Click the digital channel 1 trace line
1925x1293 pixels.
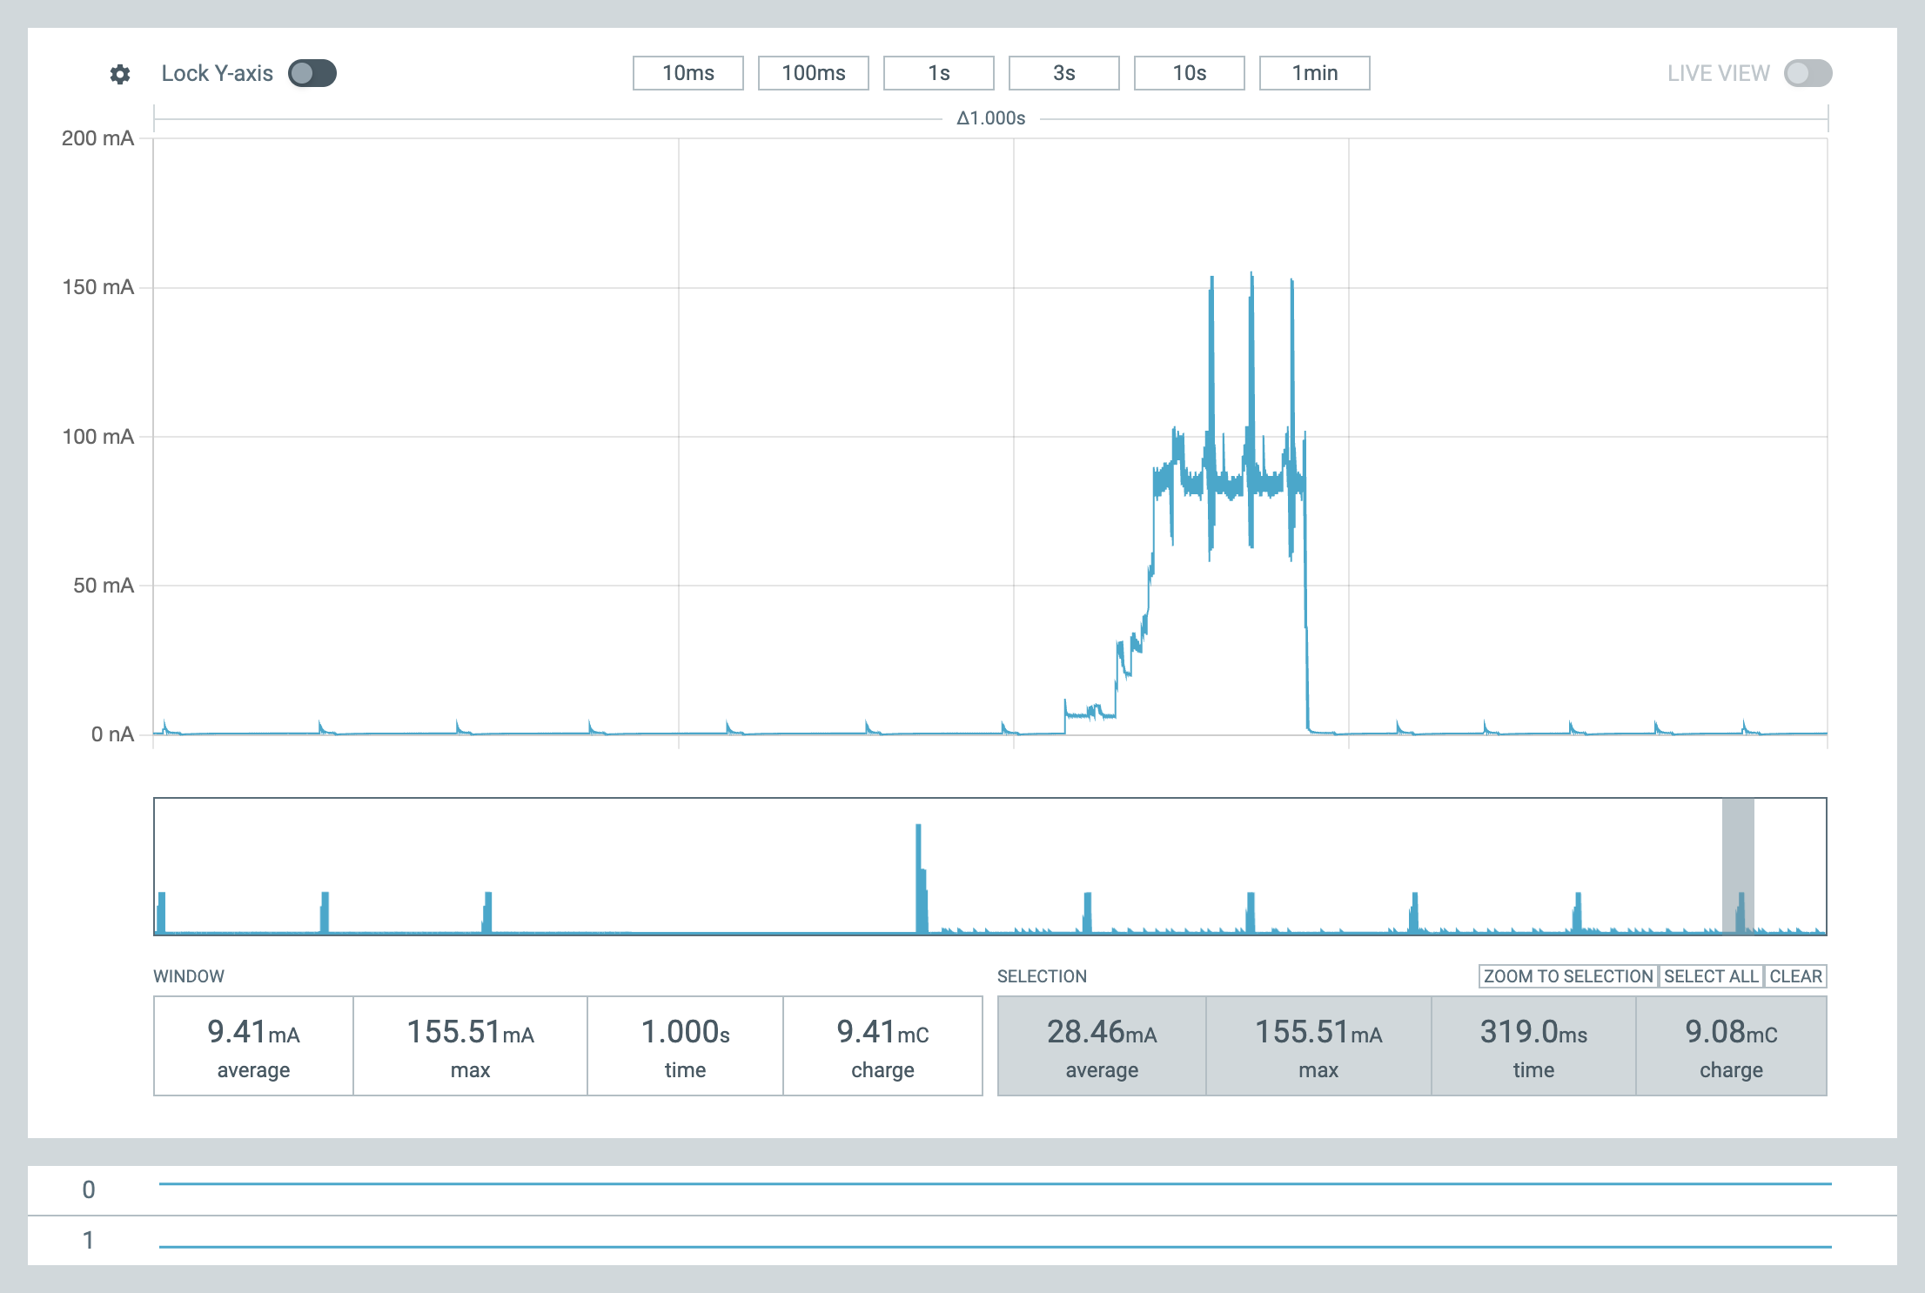point(995,1247)
